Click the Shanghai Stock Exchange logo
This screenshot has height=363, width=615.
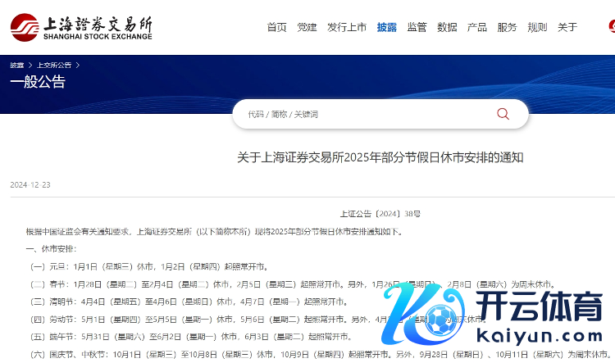tap(82, 26)
